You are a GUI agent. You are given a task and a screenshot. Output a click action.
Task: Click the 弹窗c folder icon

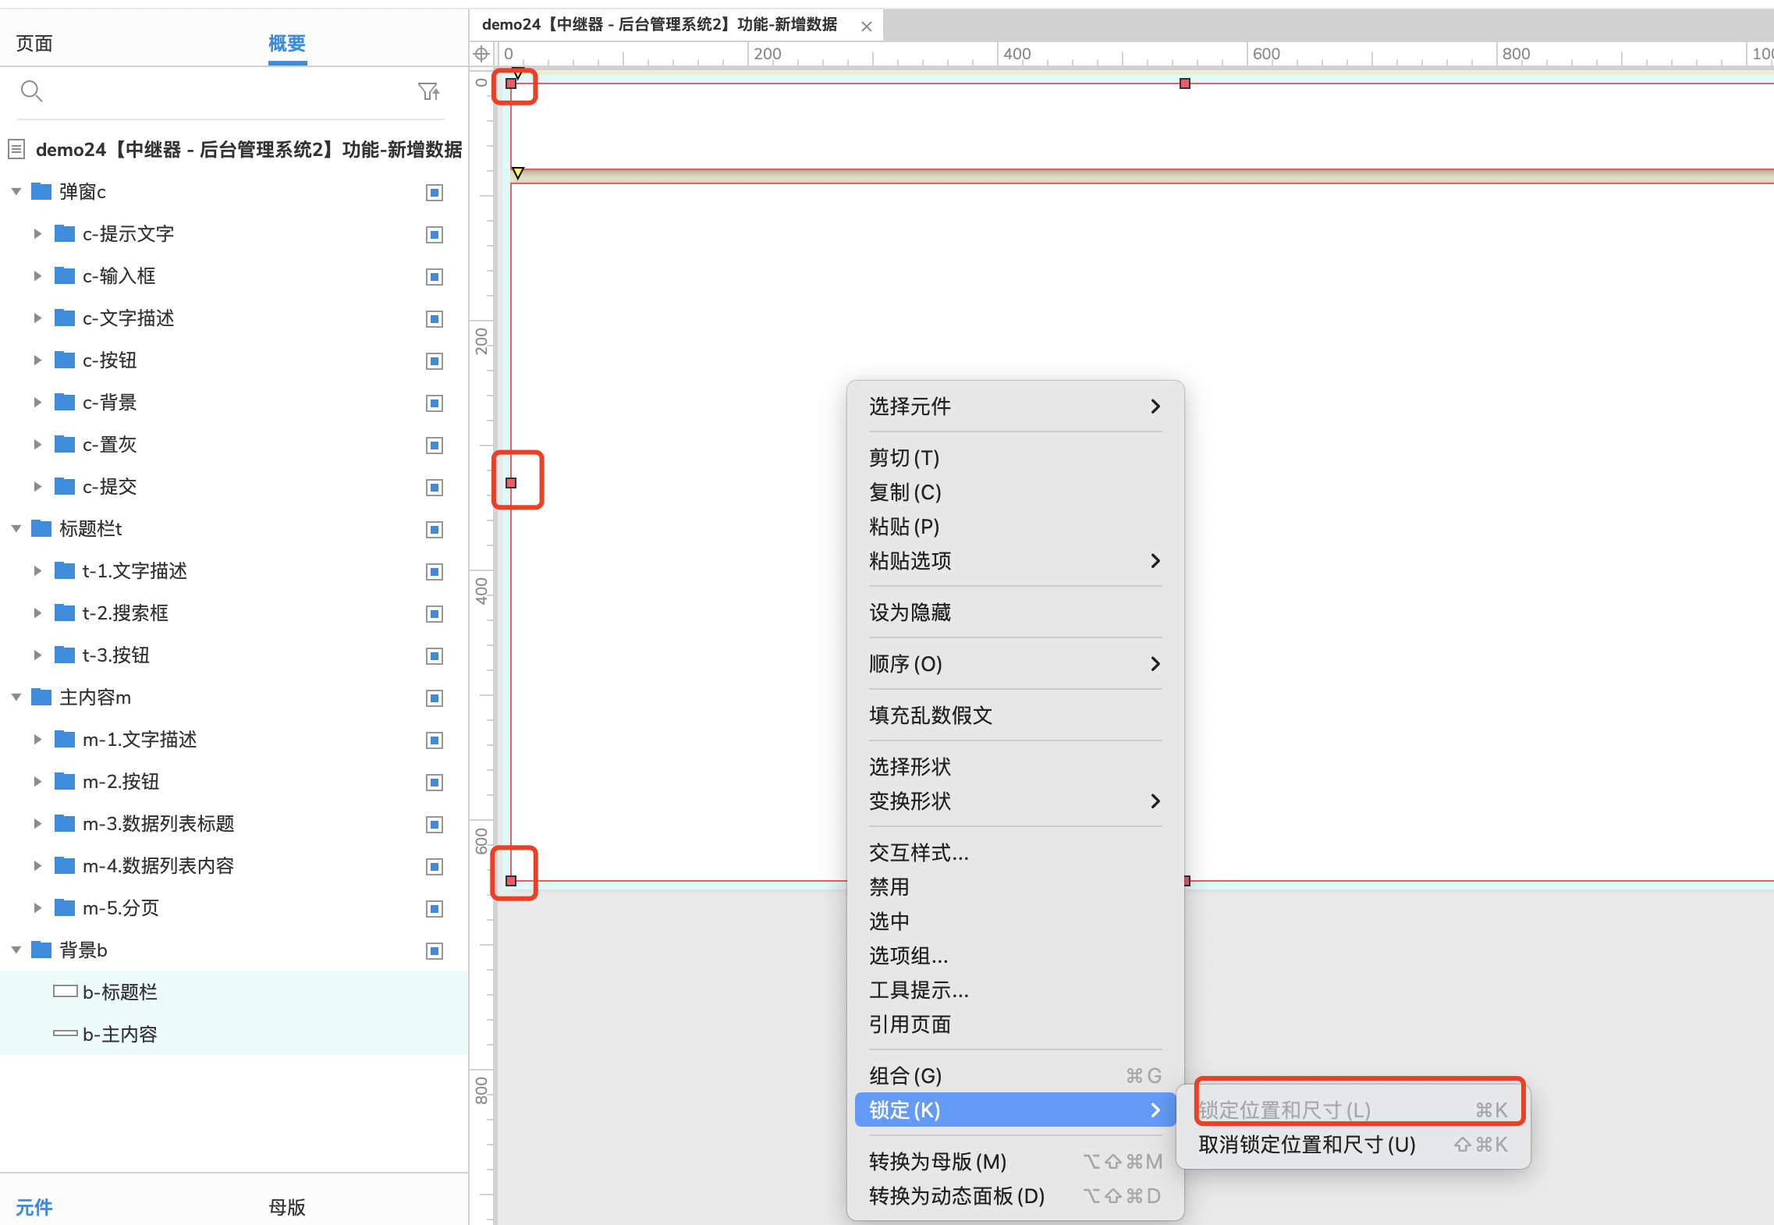point(41,191)
